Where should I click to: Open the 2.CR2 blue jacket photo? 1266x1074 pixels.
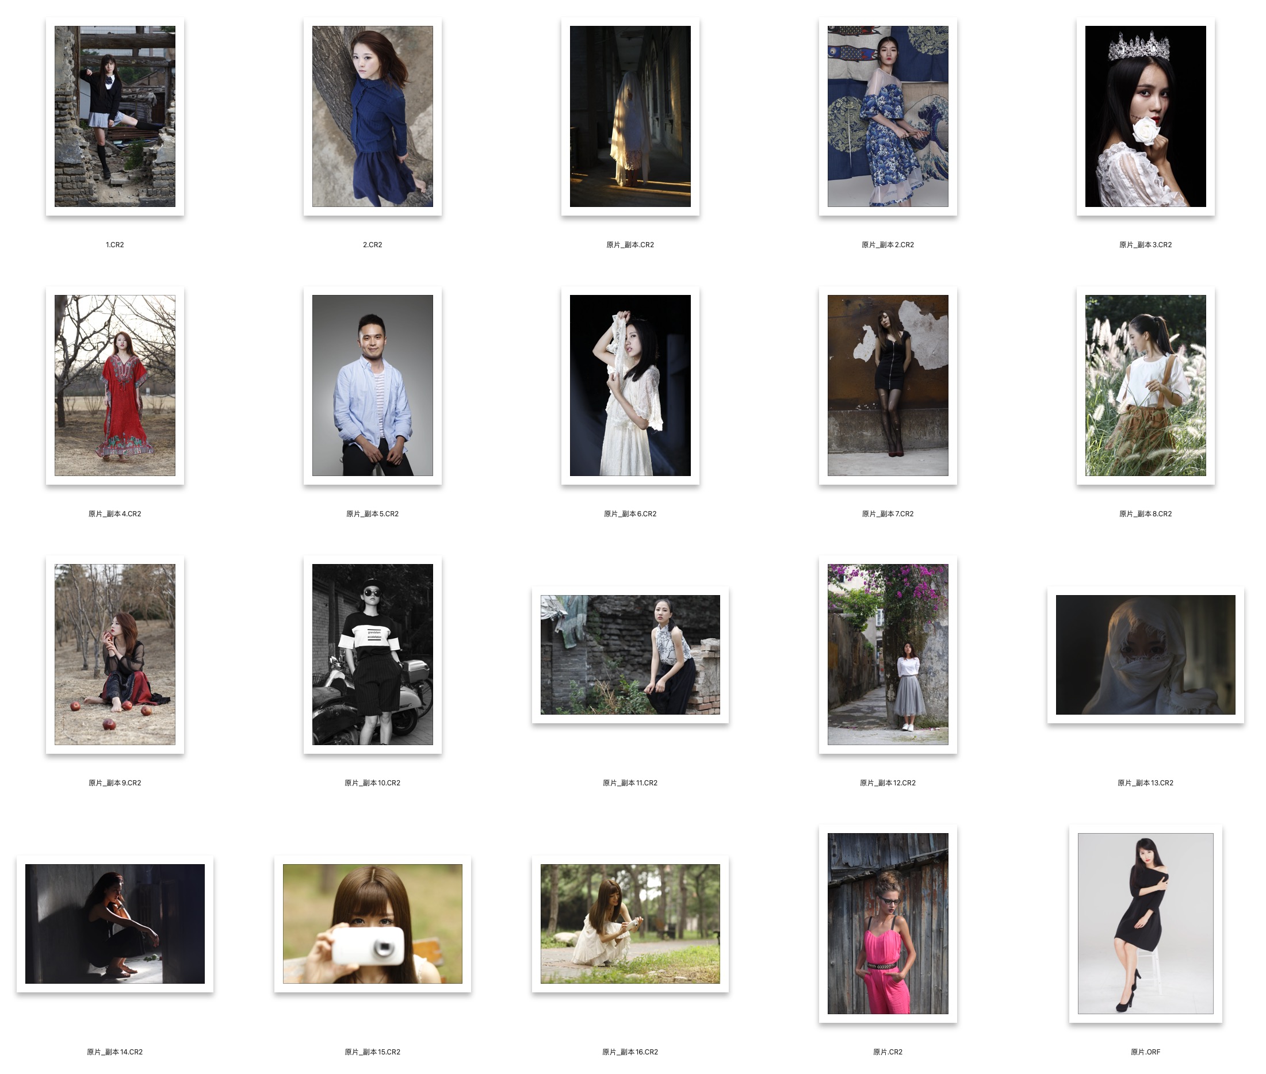click(372, 116)
